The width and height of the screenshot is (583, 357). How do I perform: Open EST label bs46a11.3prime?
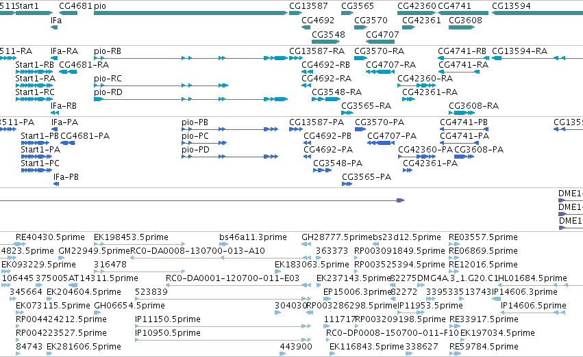253,237
